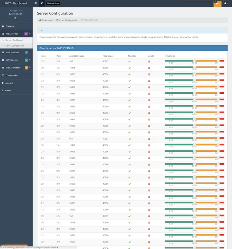The image size is (232, 249).
Task: Click the 000000000000 breadcrumb item
Action: 90,20
